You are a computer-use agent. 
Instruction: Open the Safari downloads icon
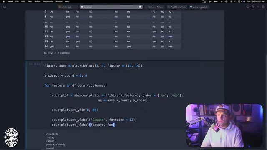pos(247,7)
